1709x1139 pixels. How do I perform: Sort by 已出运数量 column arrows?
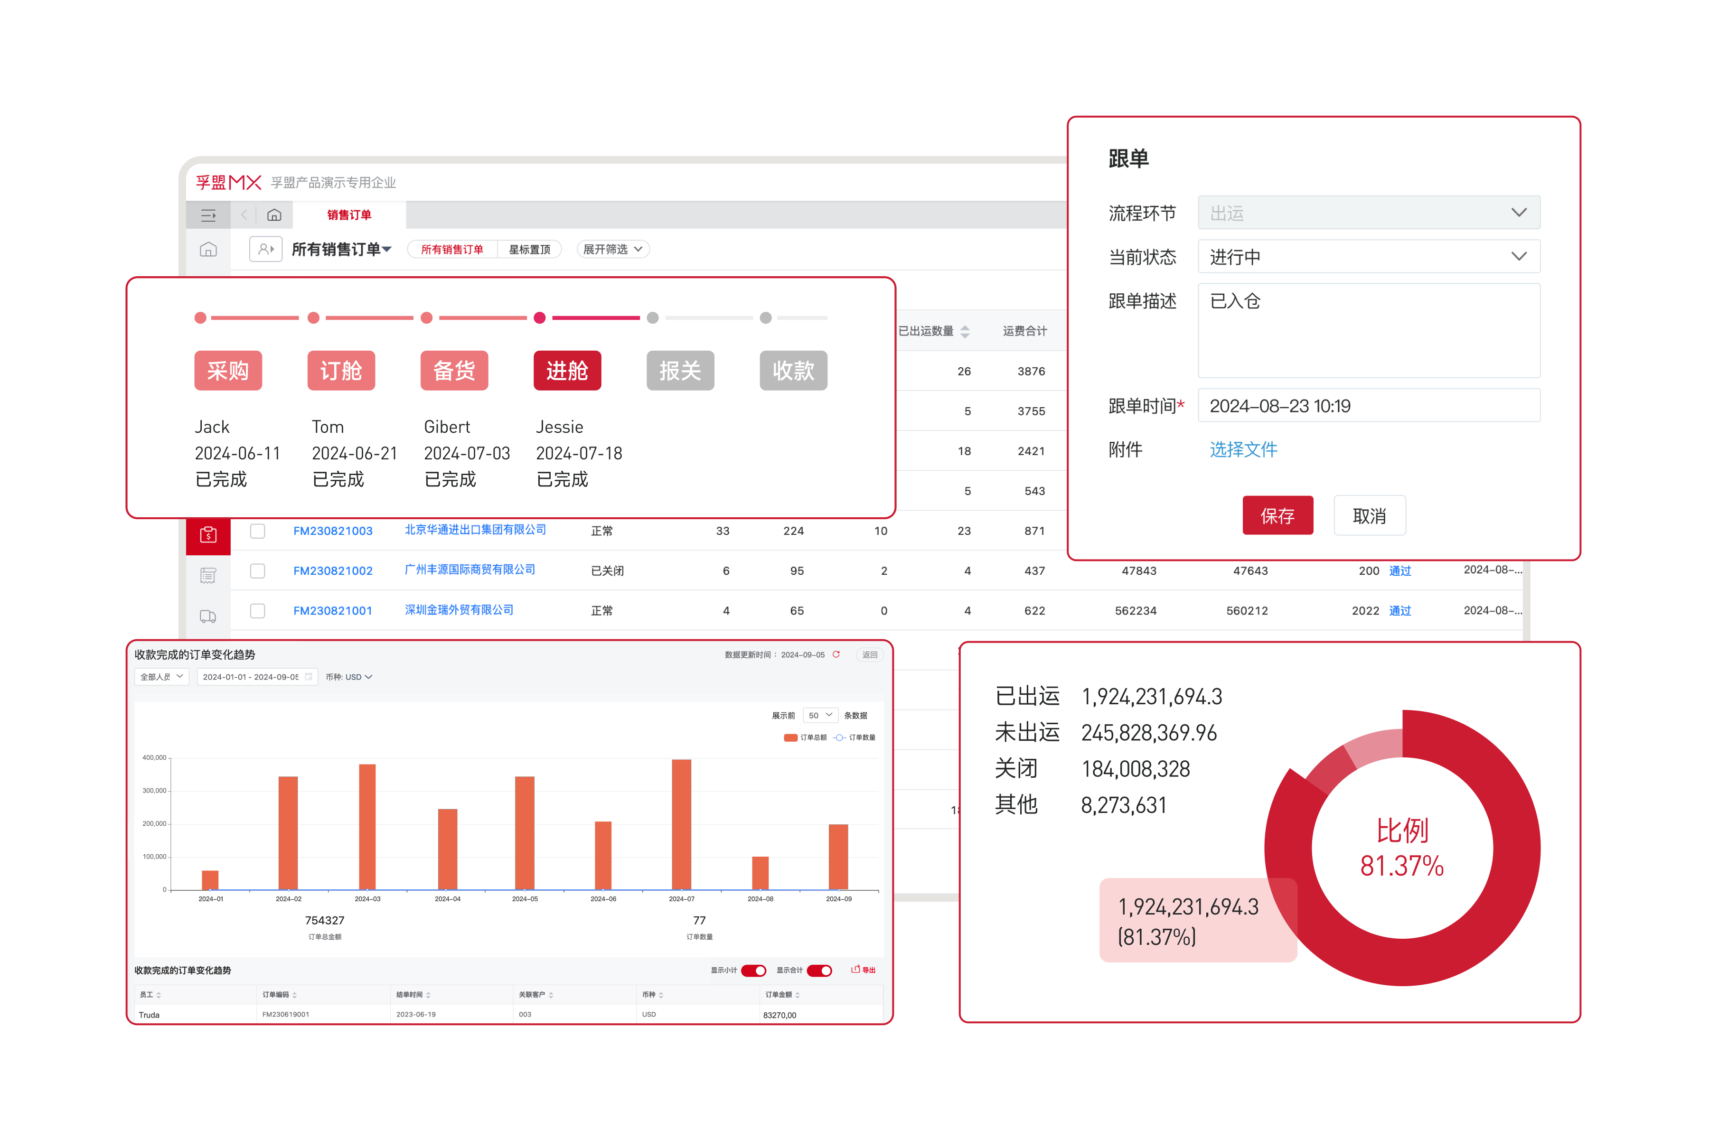click(965, 331)
